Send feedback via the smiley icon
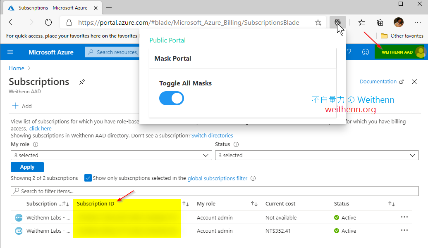This screenshot has width=428, height=248. [x=366, y=52]
